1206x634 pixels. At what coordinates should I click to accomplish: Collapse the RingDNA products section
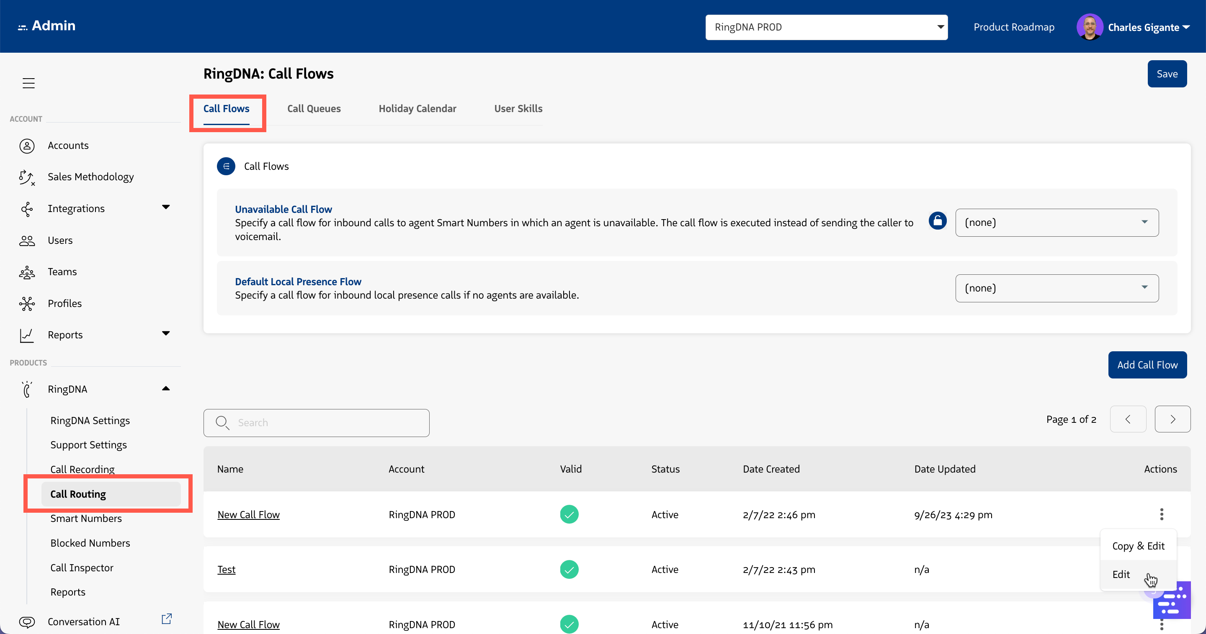pos(166,389)
